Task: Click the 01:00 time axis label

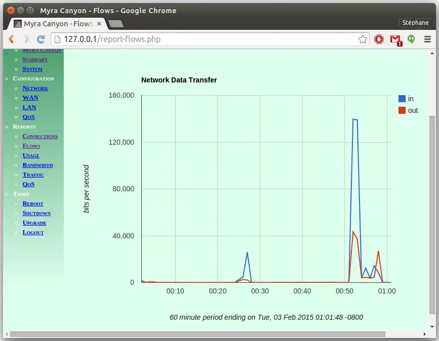Action: pos(387,291)
